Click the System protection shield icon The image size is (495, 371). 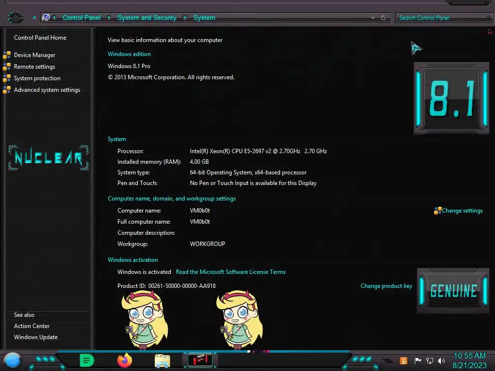[7, 79]
